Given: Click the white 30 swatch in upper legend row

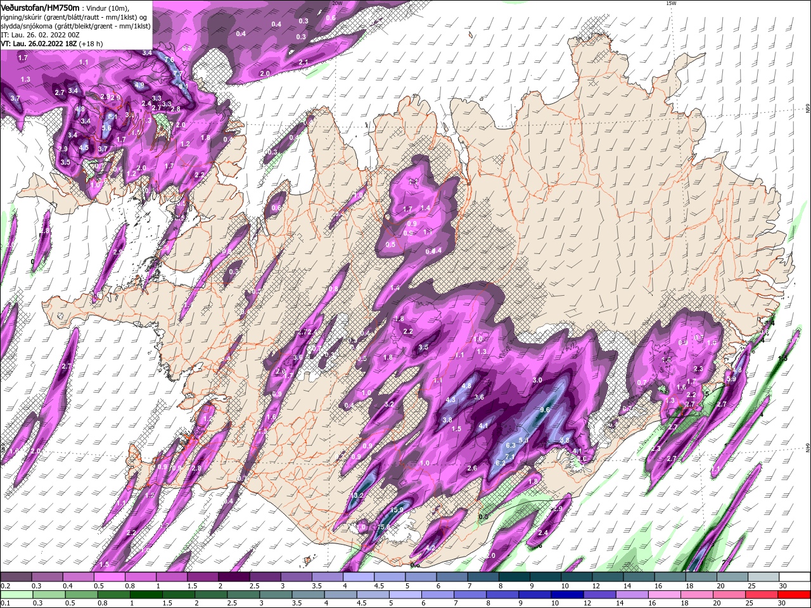Looking at the screenshot, I should (x=795, y=577).
